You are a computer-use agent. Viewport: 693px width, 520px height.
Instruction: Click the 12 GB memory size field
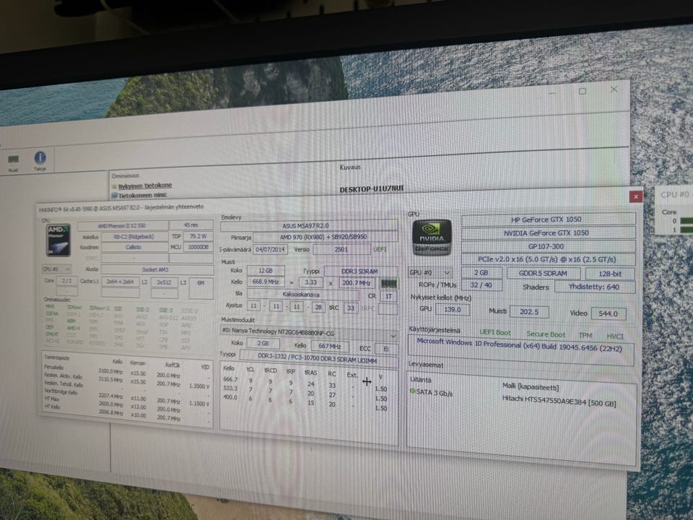click(x=265, y=270)
